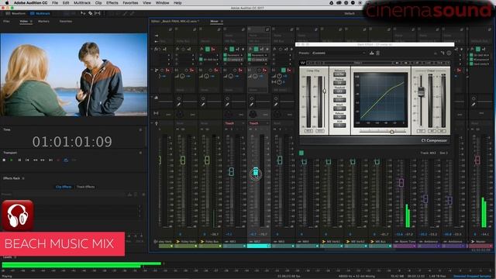This screenshot has height=279, width=496.
Task: Open the Touch automation dropdown on MX1
Action: pos(235,123)
